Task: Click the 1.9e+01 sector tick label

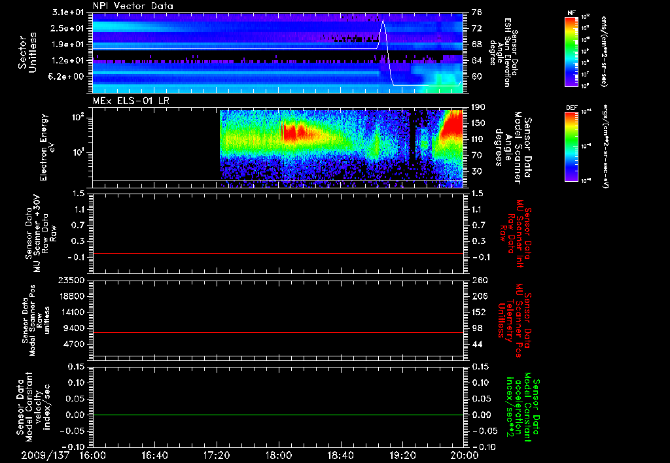Action: 68,44
